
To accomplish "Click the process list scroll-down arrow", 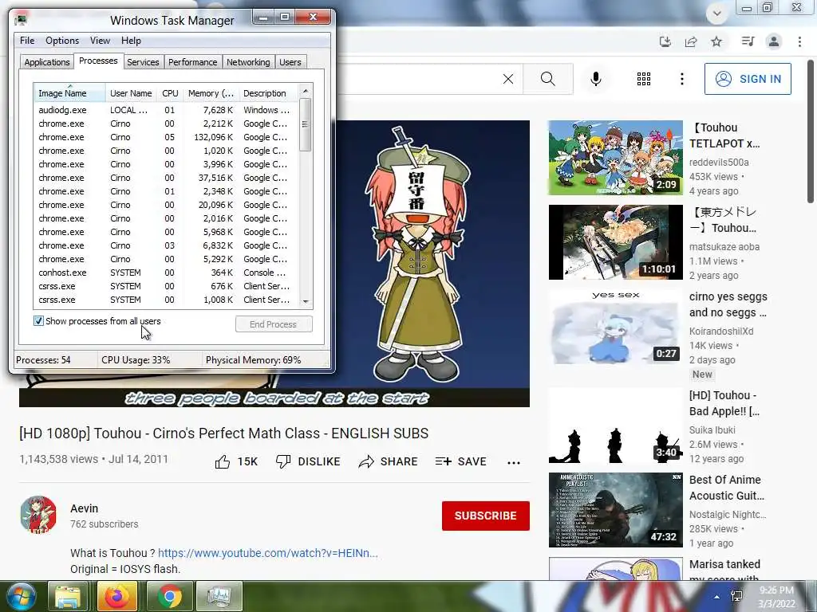I will (306, 301).
